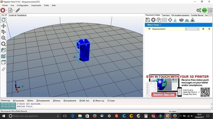Toggle parallel projection lines icon

coord(3,69)
